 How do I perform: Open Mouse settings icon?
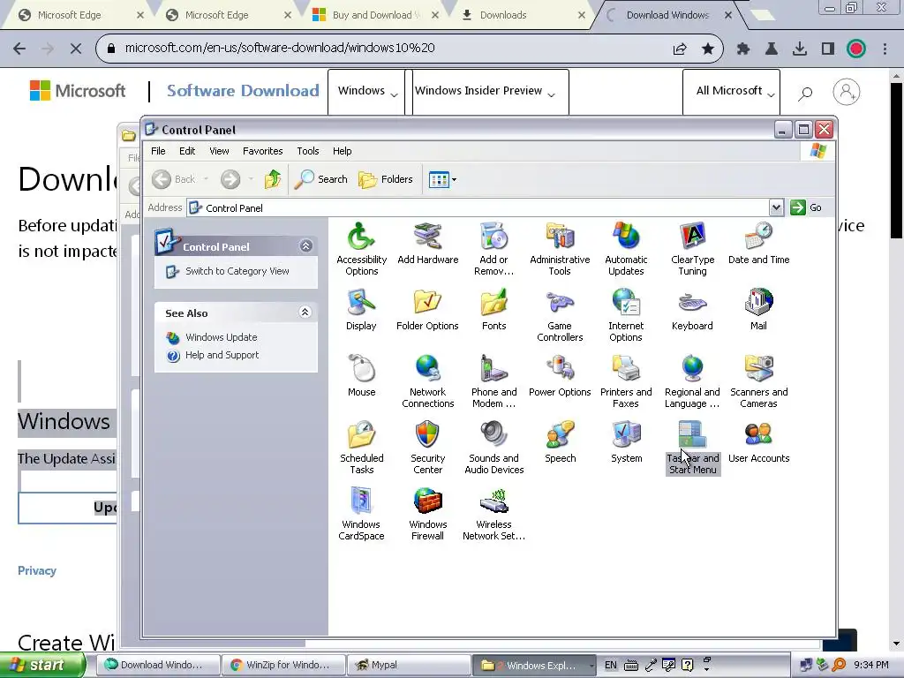[x=361, y=376]
